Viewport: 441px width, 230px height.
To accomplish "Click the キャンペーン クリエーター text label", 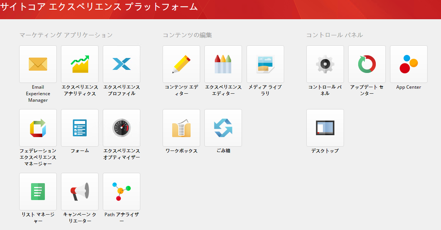I will click(80, 218).
